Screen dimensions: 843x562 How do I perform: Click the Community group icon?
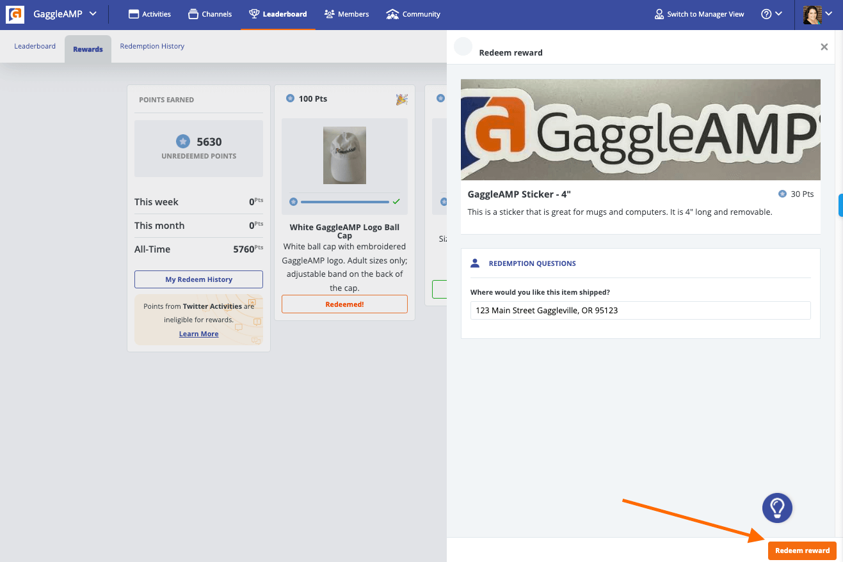(392, 14)
